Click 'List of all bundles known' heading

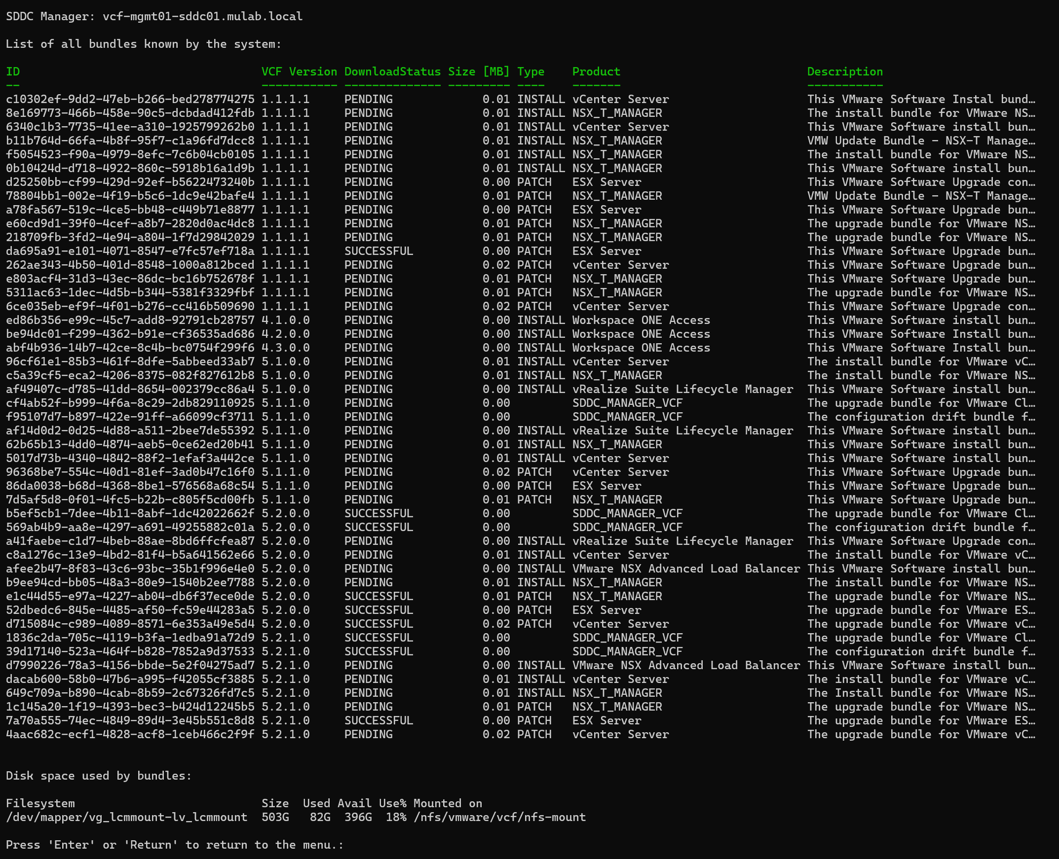pos(143,44)
